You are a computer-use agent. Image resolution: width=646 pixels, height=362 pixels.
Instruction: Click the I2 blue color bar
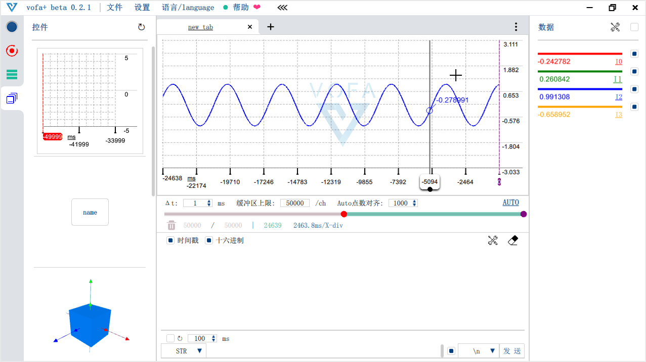(x=580, y=89)
